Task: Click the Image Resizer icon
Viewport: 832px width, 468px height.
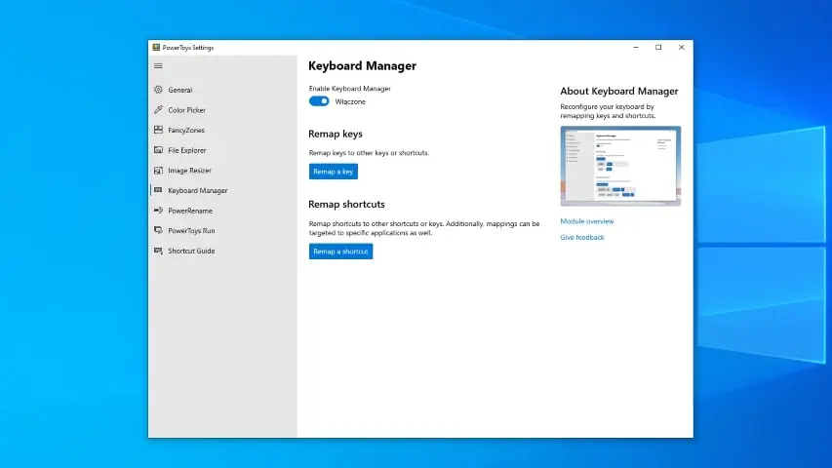Action: (x=158, y=171)
